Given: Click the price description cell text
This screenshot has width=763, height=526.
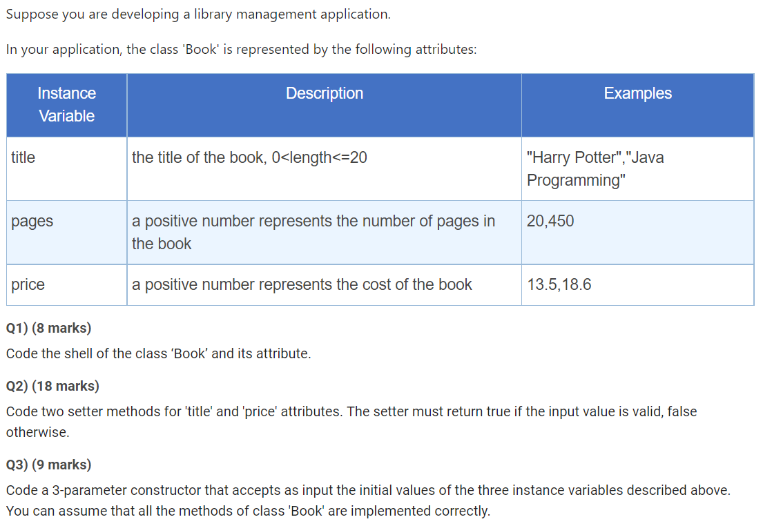Looking at the screenshot, I should (x=302, y=284).
